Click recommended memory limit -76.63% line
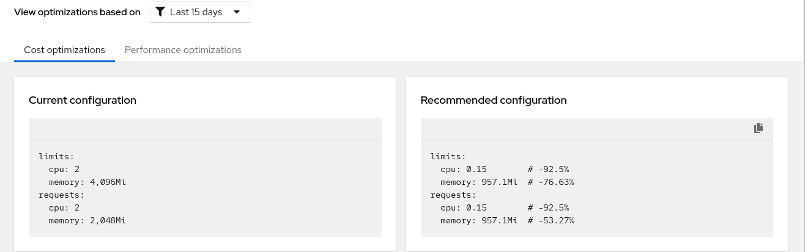 point(507,182)
